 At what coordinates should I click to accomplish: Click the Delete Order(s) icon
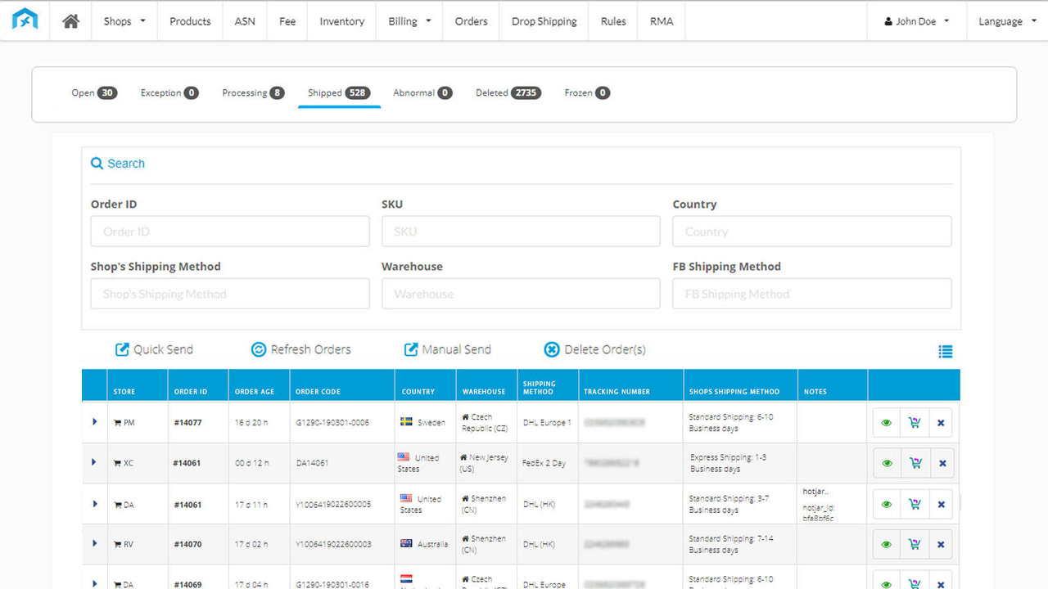pos(552,348)
